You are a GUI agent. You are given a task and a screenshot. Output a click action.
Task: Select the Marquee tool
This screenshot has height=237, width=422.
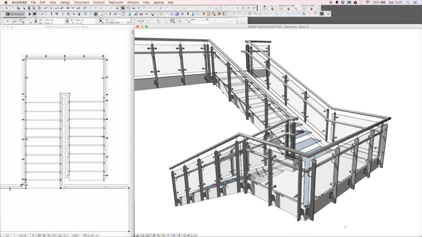[12, 8]
